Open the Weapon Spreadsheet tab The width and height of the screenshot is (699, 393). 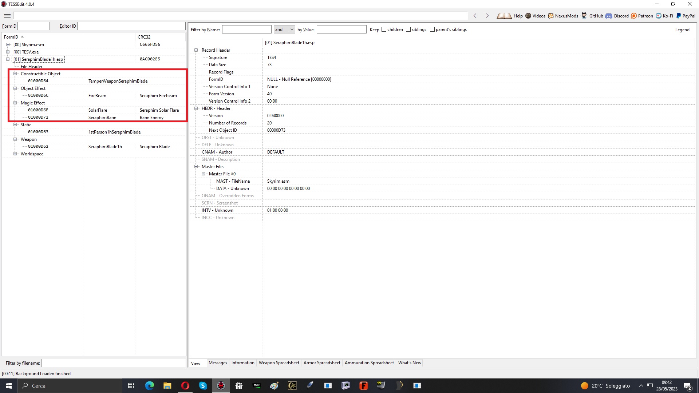[279, 363]
